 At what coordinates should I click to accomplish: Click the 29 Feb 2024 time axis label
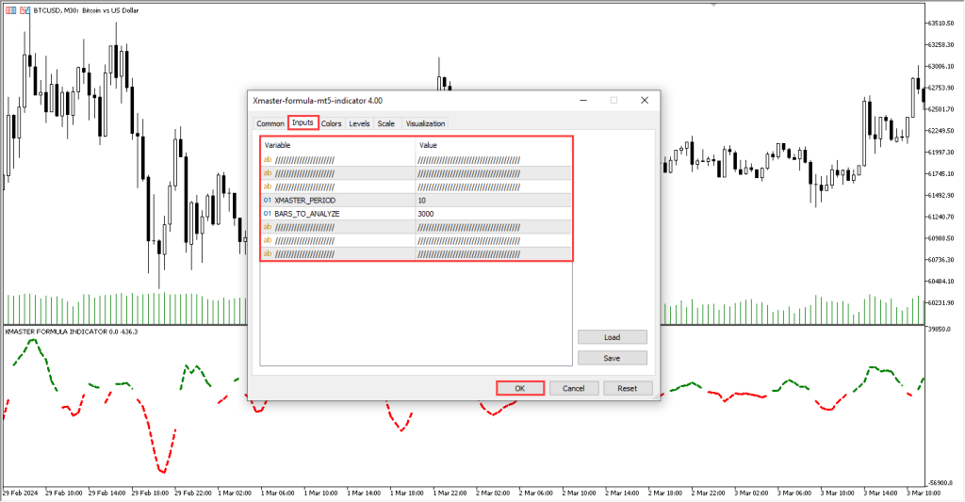coord(21,493)
